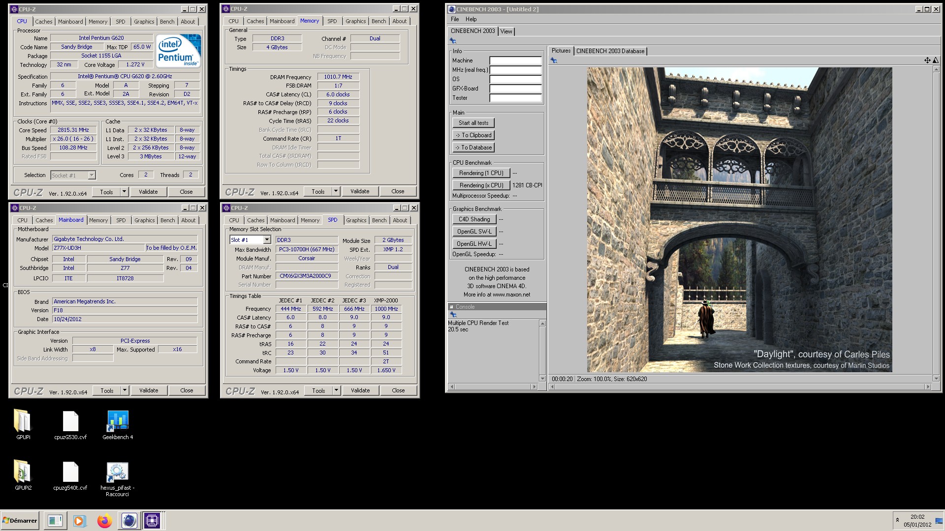
Task: Open the GPUPi folder on the desktop
Action: pos(22,421)
